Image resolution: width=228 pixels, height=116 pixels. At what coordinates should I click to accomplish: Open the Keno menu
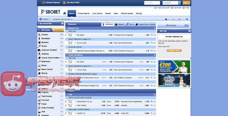[116, 13]
